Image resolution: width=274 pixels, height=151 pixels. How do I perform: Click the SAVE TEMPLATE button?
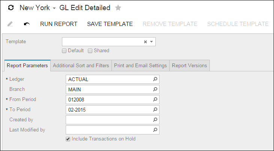[110, 24]
